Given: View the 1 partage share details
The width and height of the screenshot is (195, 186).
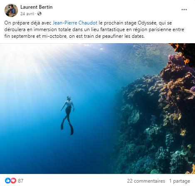Looking at the screenshot, I should tap(180, 181).
